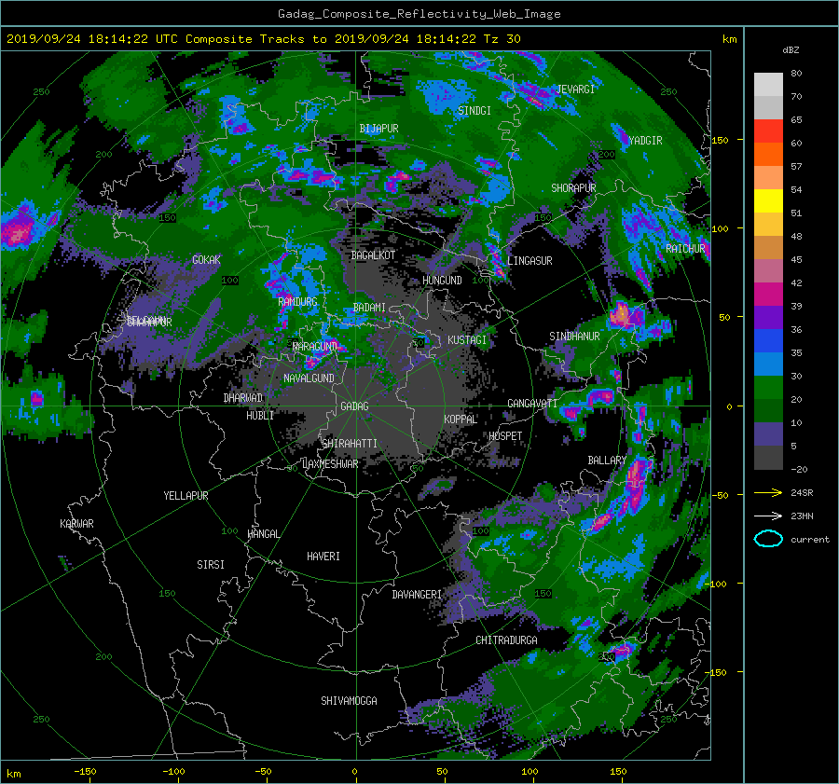839x784 pixels.
Task: Click the BAGALKOT city label
Action: [373, 255]
